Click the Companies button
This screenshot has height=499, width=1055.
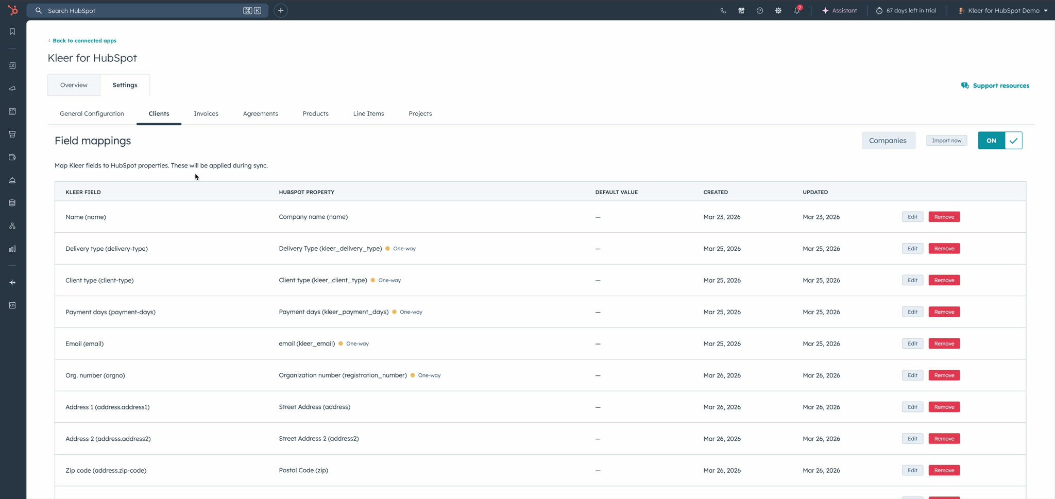(888, 141)
